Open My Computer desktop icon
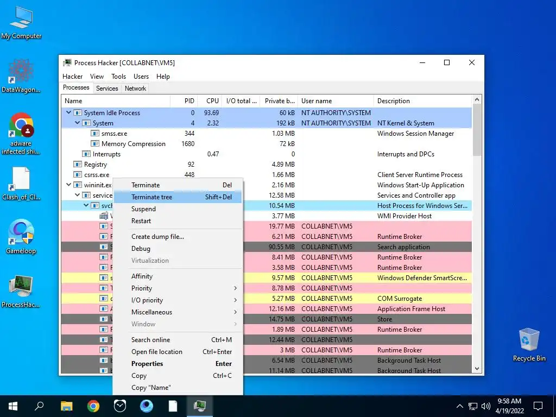This screenshot has width=556, height=417. [x=21, y=22]
